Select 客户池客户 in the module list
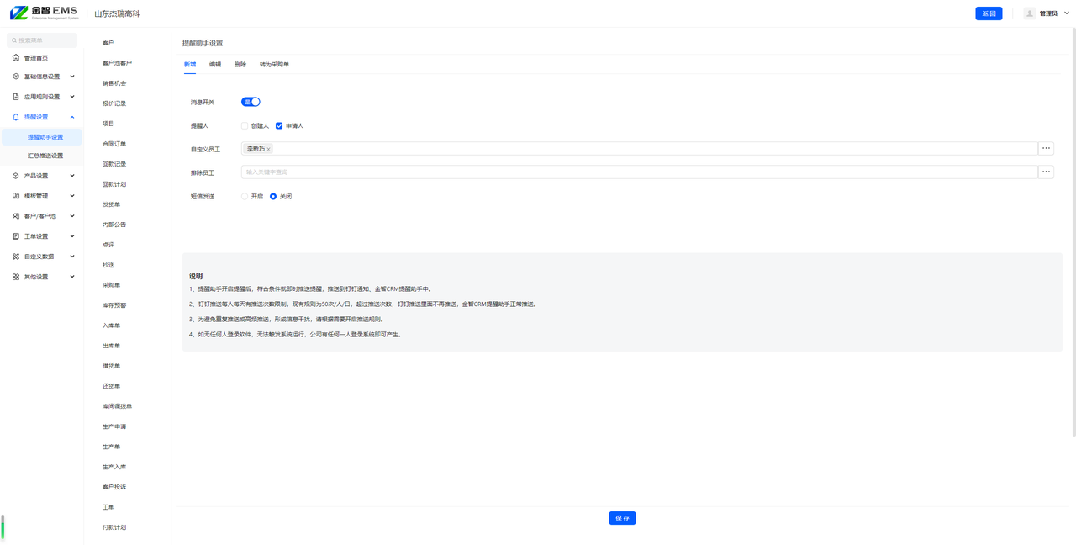 (x=117, y=63)
